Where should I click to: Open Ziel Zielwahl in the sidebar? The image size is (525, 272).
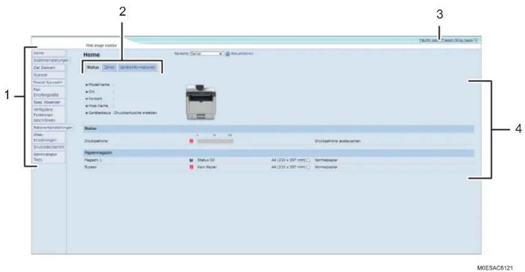[x=48, y=68]
